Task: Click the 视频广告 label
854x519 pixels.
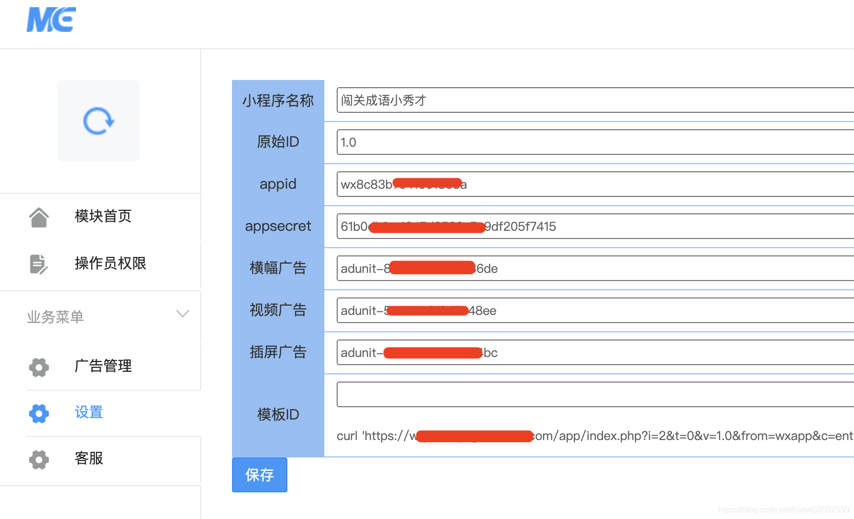Action: pos(278,310)
